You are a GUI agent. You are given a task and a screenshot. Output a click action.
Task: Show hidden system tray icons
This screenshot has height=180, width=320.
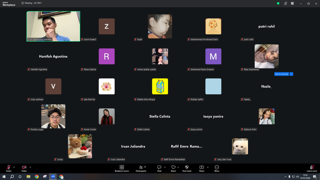[x=285, y=176]
